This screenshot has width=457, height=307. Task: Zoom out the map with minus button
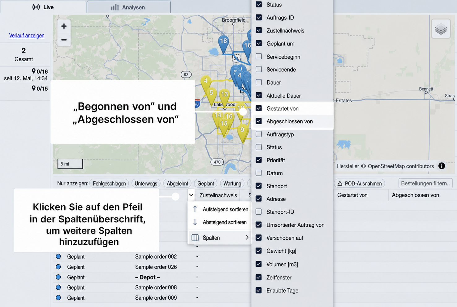[64, 40]
